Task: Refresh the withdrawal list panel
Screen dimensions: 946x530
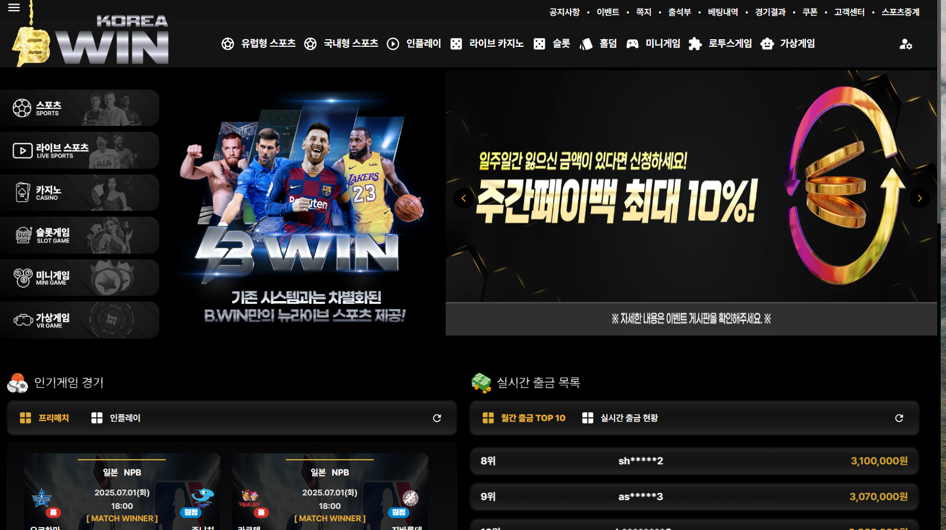Action: (x=899, y=418)
